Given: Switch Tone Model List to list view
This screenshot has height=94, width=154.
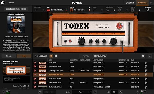Looking at the screenshot, I should [x=51, y=56].
